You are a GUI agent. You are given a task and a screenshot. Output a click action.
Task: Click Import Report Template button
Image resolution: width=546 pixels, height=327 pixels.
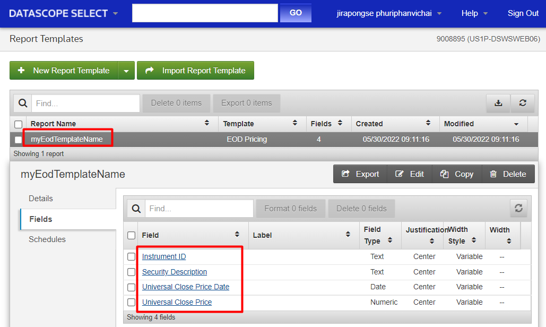(x=195, y=71)
